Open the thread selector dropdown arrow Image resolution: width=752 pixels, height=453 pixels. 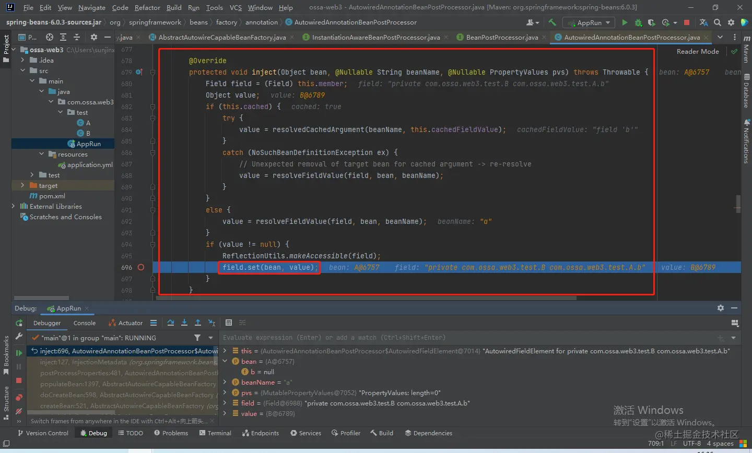(210, 338)
